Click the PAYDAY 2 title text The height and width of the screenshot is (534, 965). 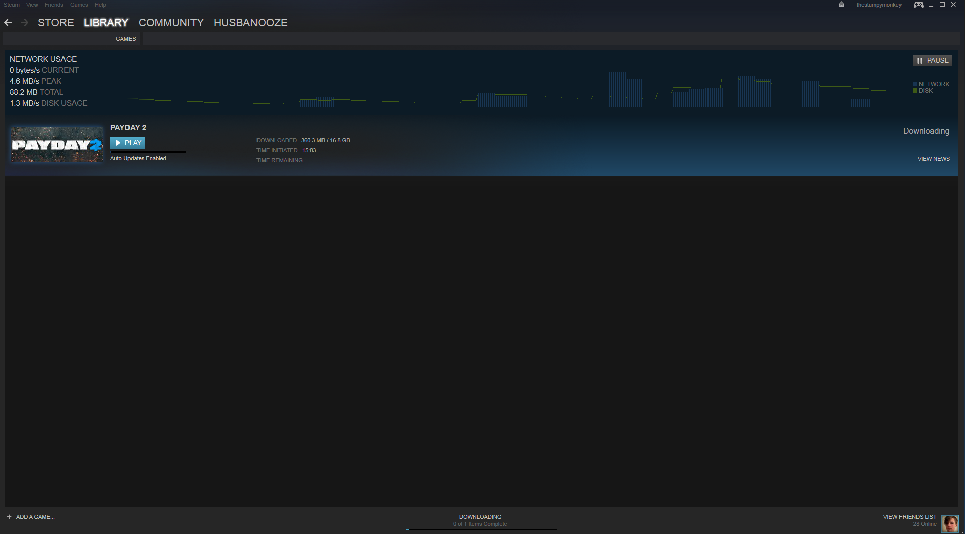[128, 128]
